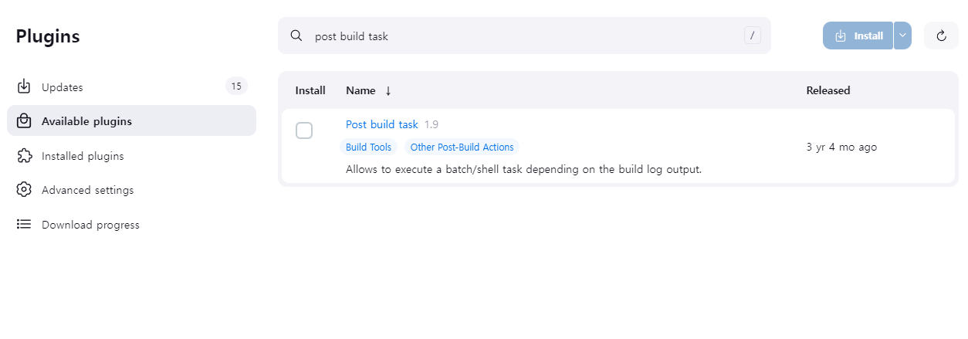This screenshot has height=339, width=968.
Task: Click the slash shortcut badge in search
Action: [x=753, y=36]
